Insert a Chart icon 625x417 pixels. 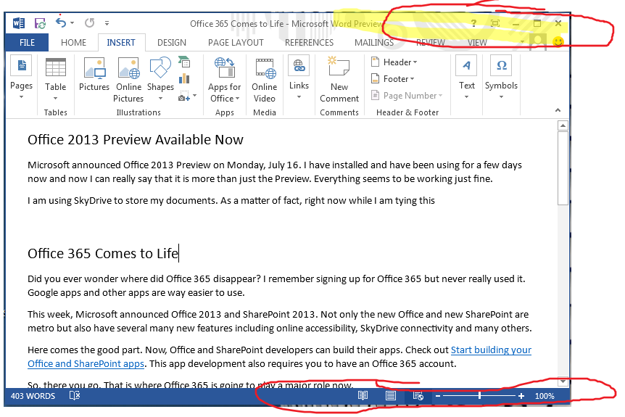click(x=184, y=78)
